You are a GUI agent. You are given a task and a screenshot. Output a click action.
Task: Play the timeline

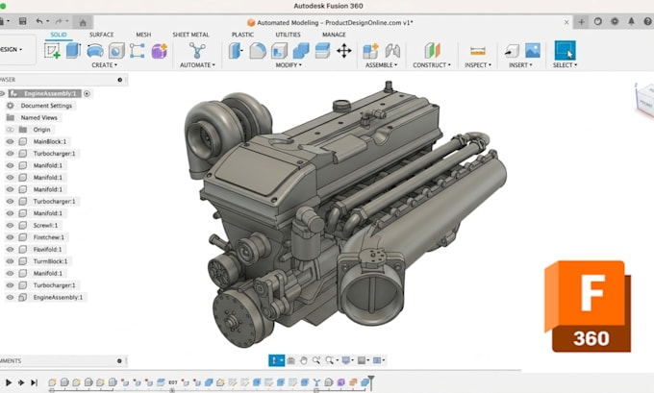(9, 382)
